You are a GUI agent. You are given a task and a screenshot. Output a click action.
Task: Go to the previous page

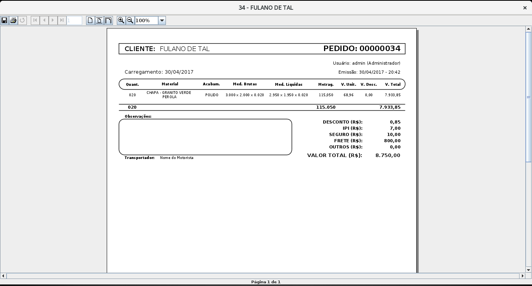(44, 20)
